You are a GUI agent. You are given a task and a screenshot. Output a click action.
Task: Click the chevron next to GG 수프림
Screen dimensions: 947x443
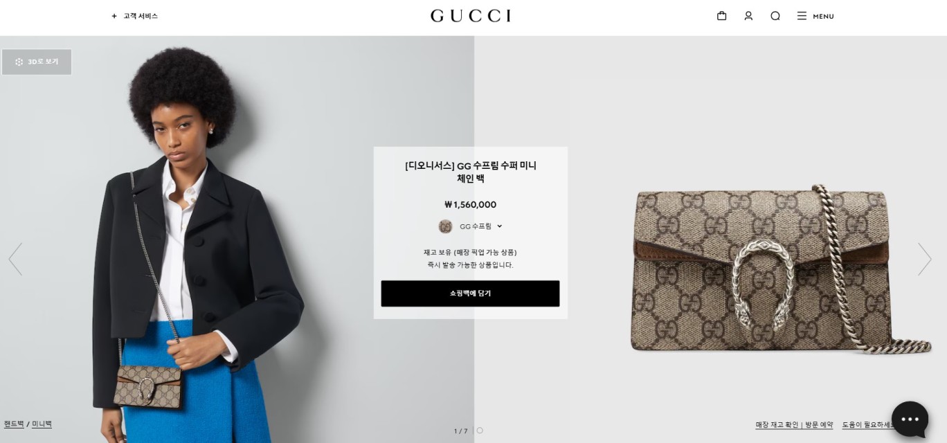pos(499,226)
